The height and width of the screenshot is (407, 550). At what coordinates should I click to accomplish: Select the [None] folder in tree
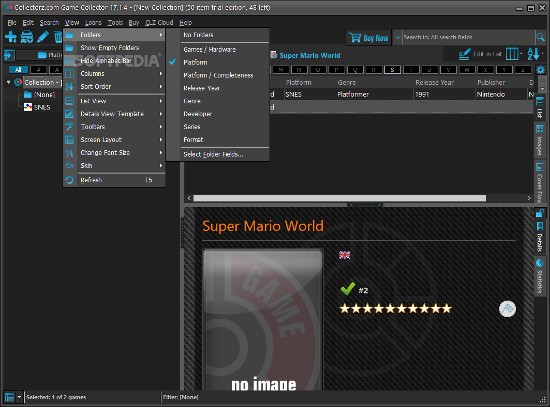[44, 95]
